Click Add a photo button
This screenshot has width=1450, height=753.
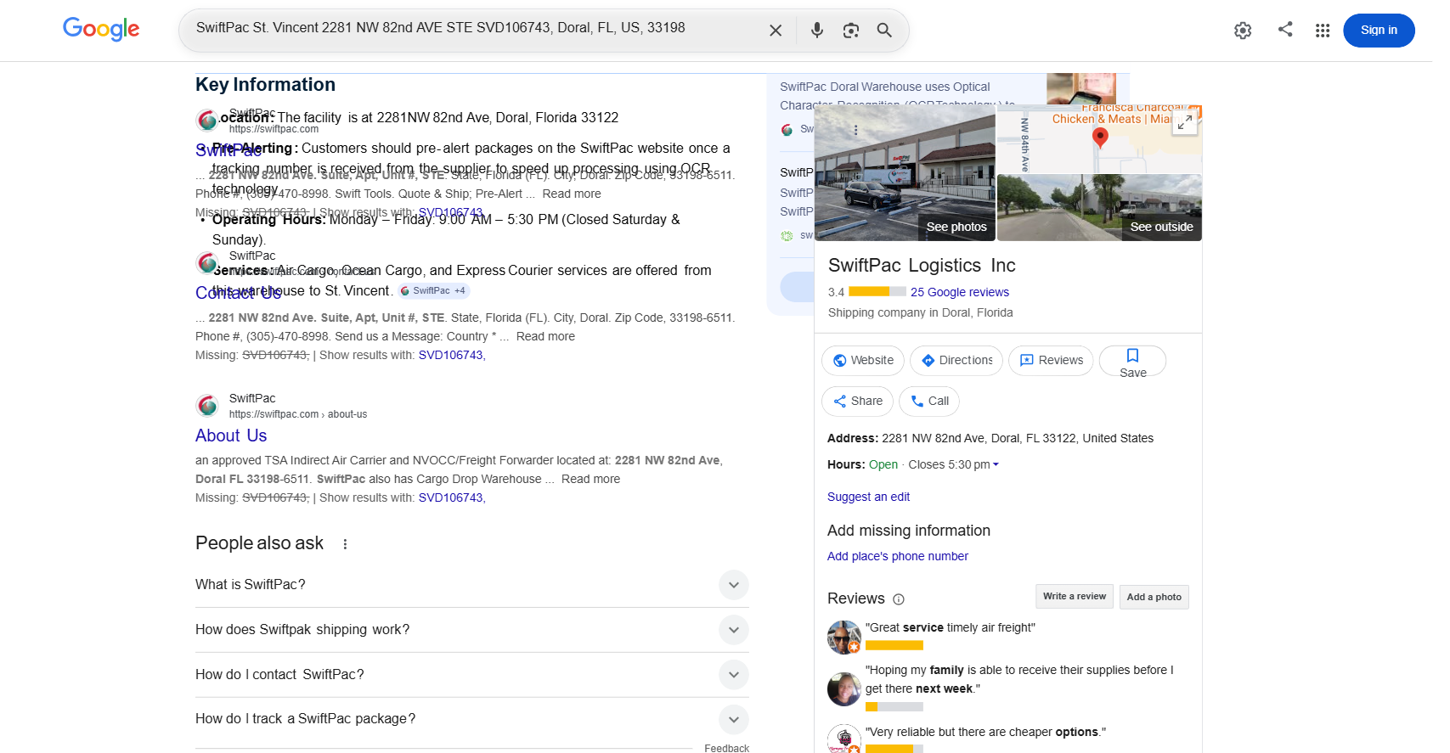pyautogui.click(x=1154, y=597)
